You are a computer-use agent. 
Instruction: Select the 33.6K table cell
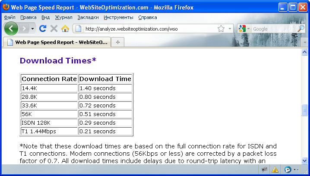[49, 106]
